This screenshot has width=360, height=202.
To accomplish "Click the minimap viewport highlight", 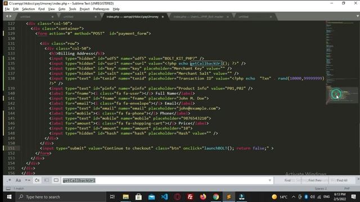I will 342,95.
